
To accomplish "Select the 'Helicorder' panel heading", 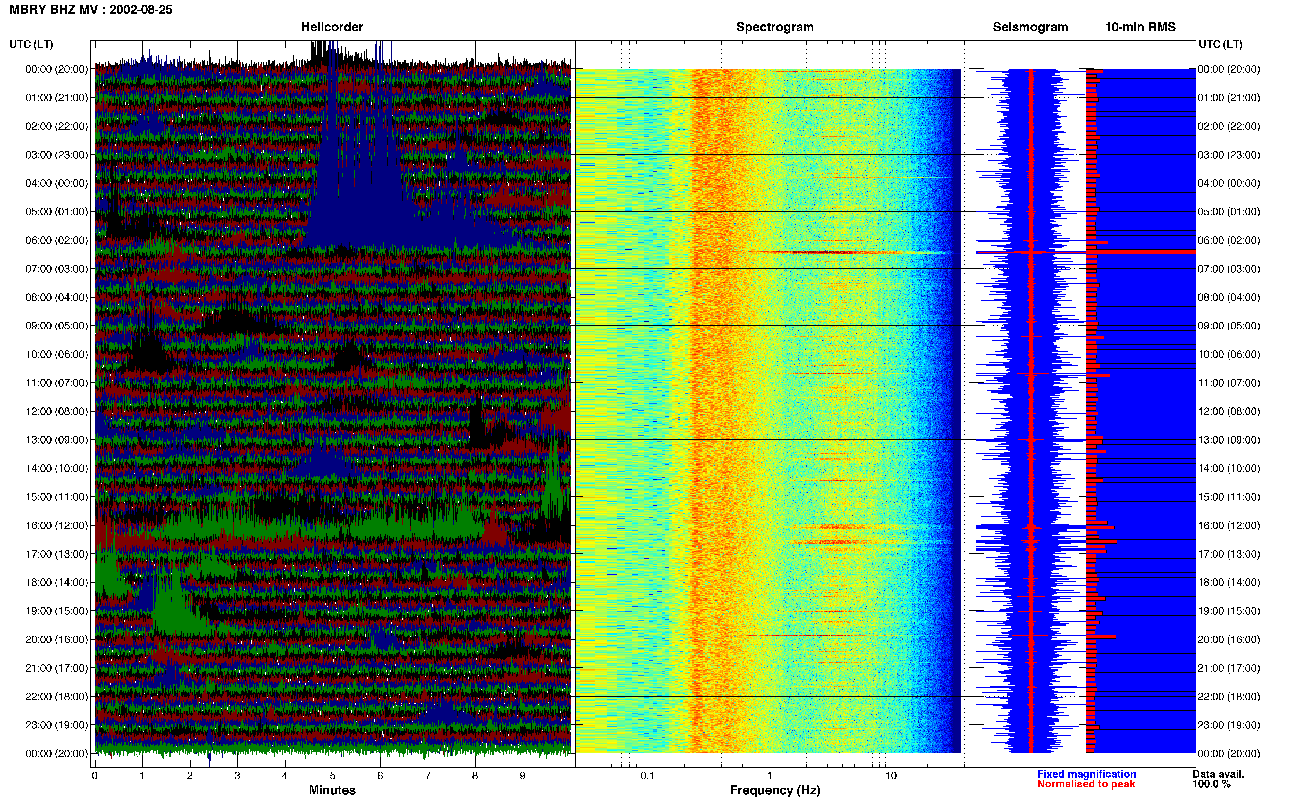I will [332, 27].
